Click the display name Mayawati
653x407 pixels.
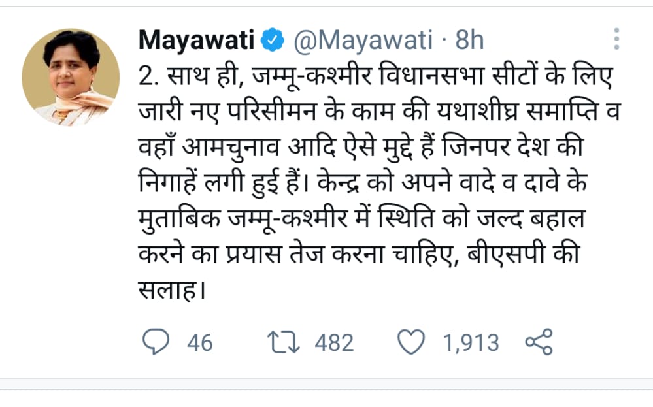tap(196, 41)
